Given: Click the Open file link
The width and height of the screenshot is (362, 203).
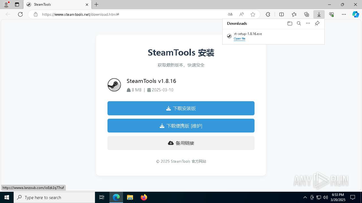Looking at the screenshot, I should pos(240,39).
